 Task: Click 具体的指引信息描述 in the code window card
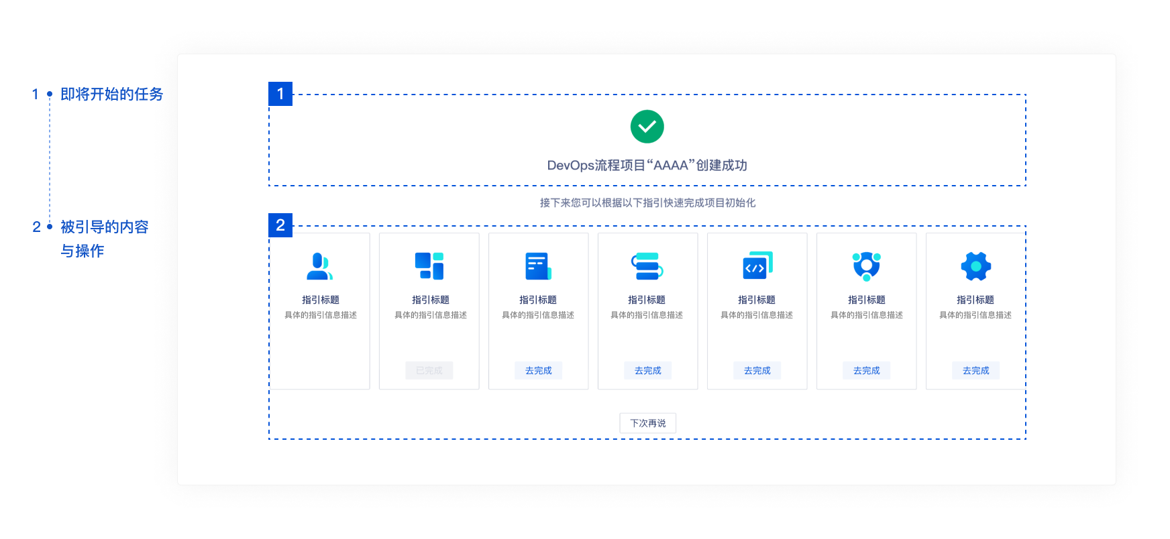point(757,315)
